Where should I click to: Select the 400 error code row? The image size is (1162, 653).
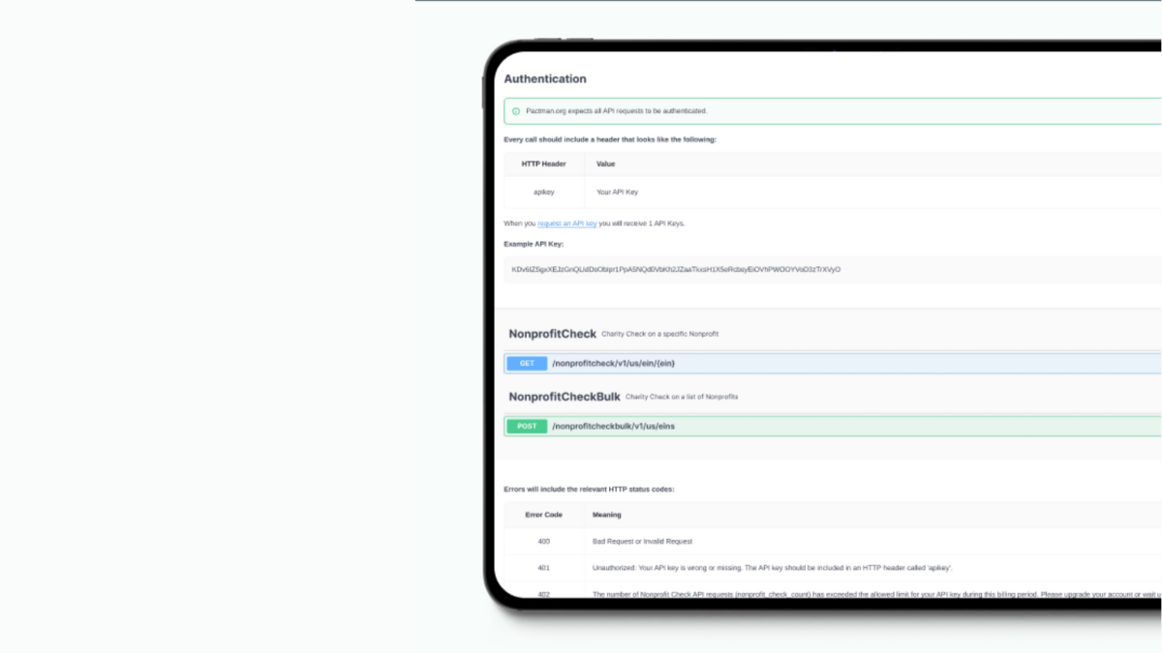coord(833,542)
